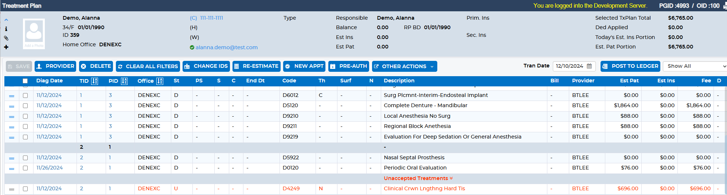The height and width of the screenshot is (195, 727).
Task: Click the Re-Estimate button
Action: tap(257, 66)
